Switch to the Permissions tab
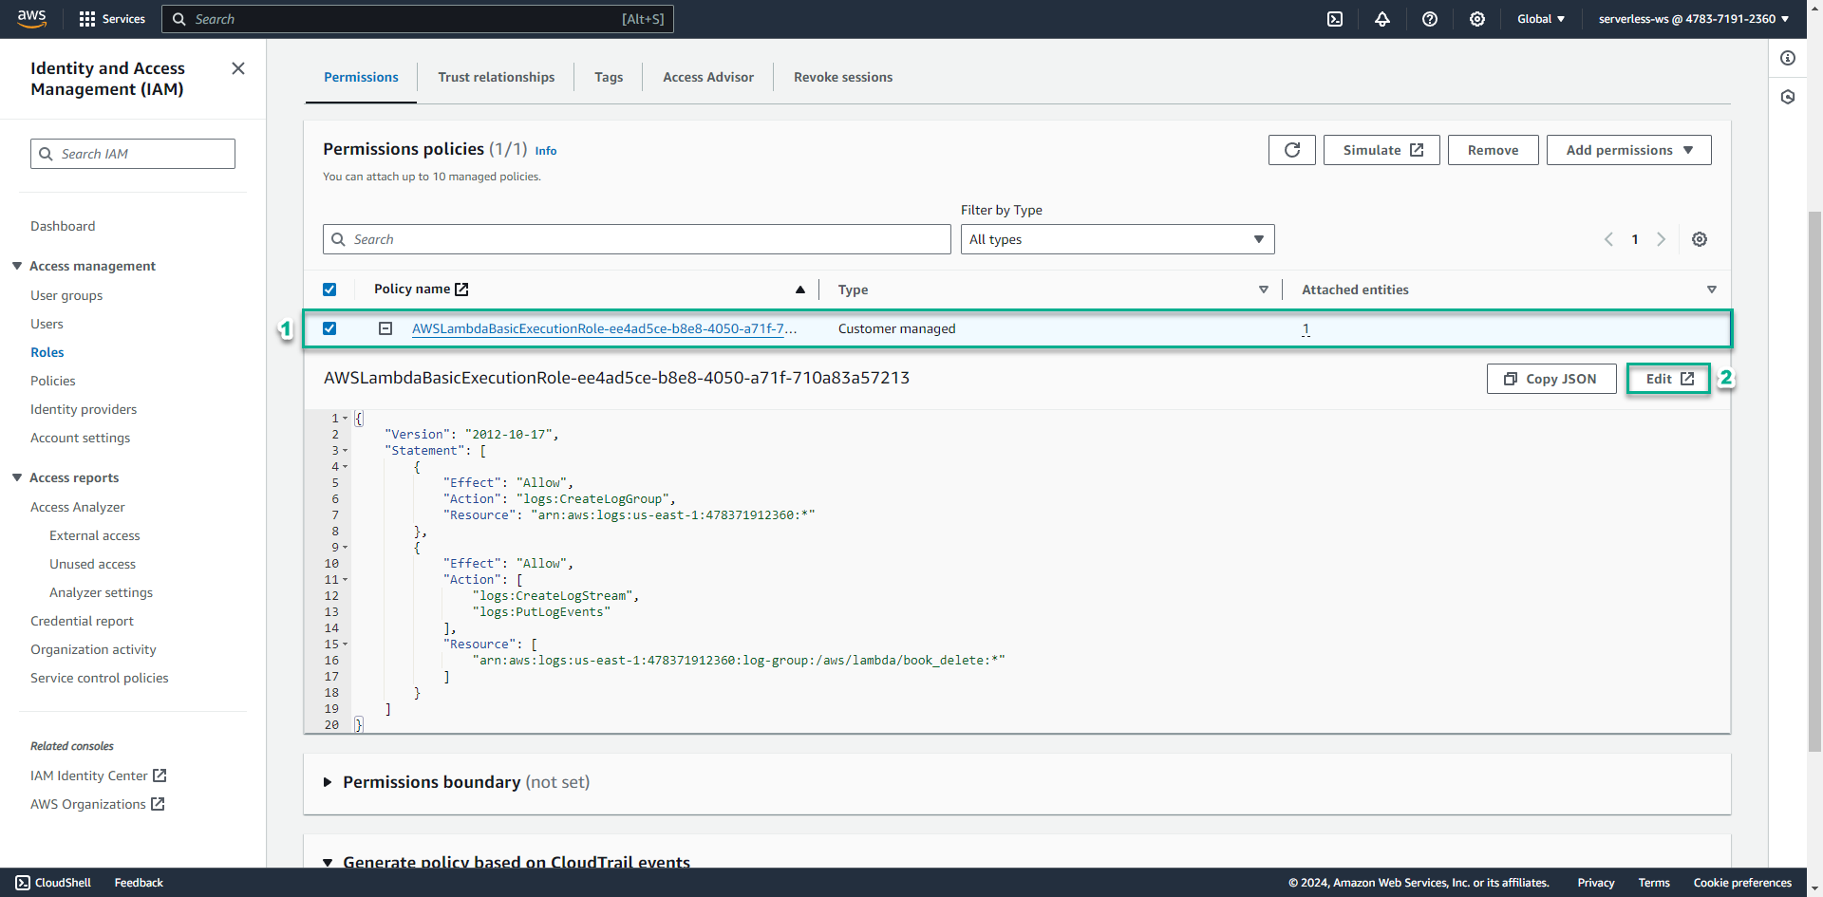Viewport: 1823px width, 897px height. pos(361,77)
